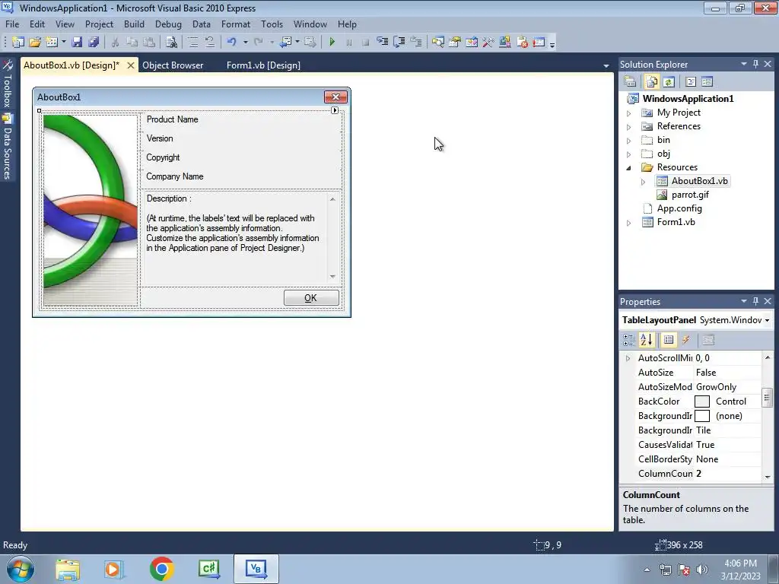Expand the bin folder node
Image resolution: width=779 pixels, height=584 pixels.
629,141
